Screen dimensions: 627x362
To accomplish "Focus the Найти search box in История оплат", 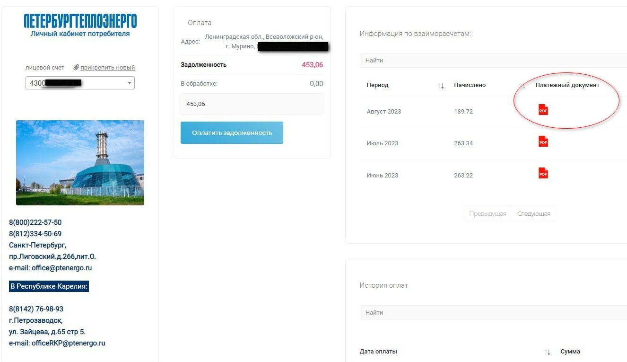I will (493, 313).
